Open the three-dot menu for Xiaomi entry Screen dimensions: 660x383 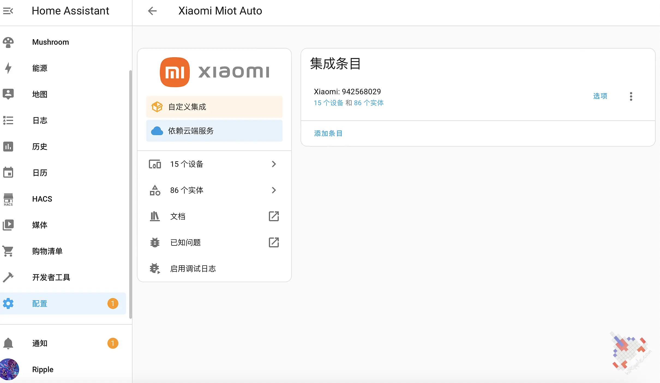[x=631, y=96]
